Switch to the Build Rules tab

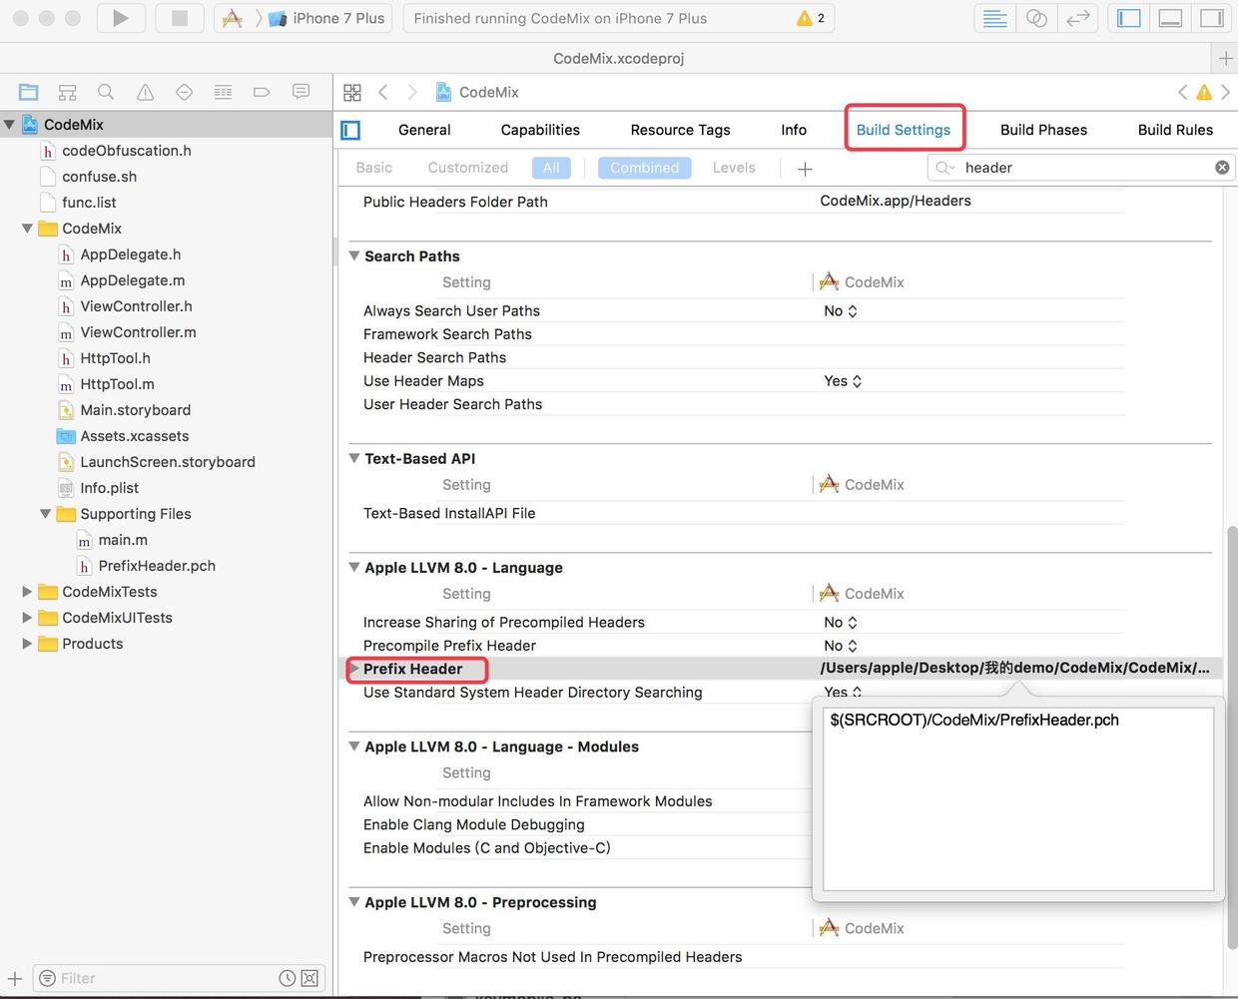pyautogui.click(x=1175, y=130)
